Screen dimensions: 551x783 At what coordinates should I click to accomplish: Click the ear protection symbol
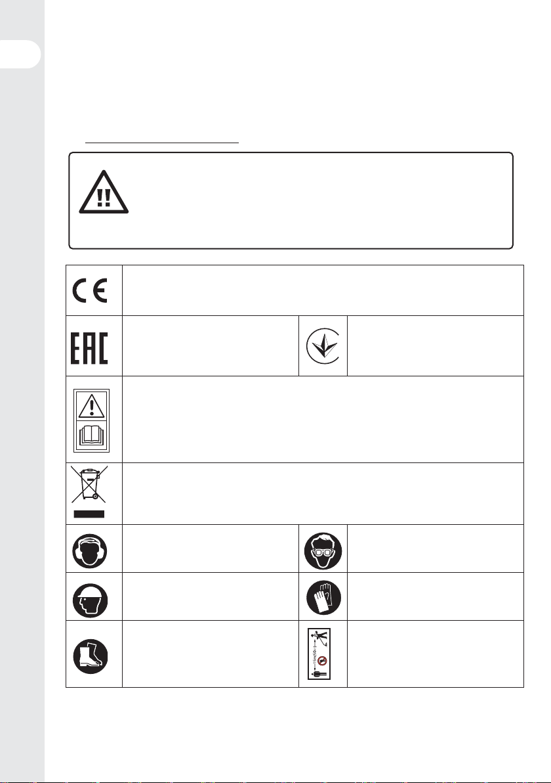click(x=91, y=551)
